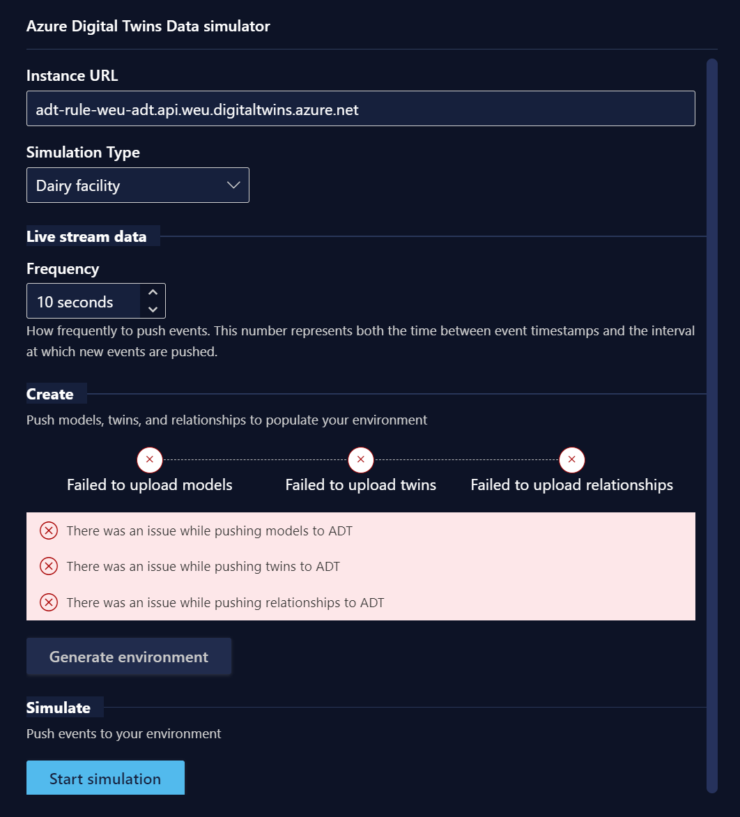Screen dimensions: 740x817
Task: Click the failed models step icon
Action: (149, 459)
